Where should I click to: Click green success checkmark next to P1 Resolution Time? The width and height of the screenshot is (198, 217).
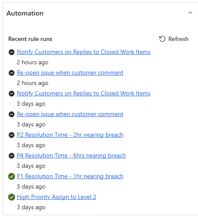tap(12, 176)
